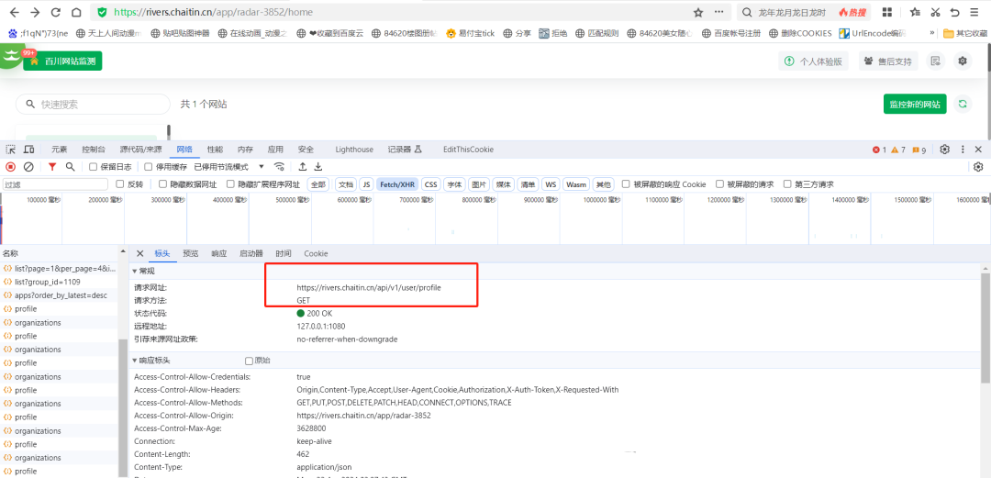The height and width of the screenshot is (478, 991).
Task: Toggle the red network filter funnel icon
Action: (52, 167)
